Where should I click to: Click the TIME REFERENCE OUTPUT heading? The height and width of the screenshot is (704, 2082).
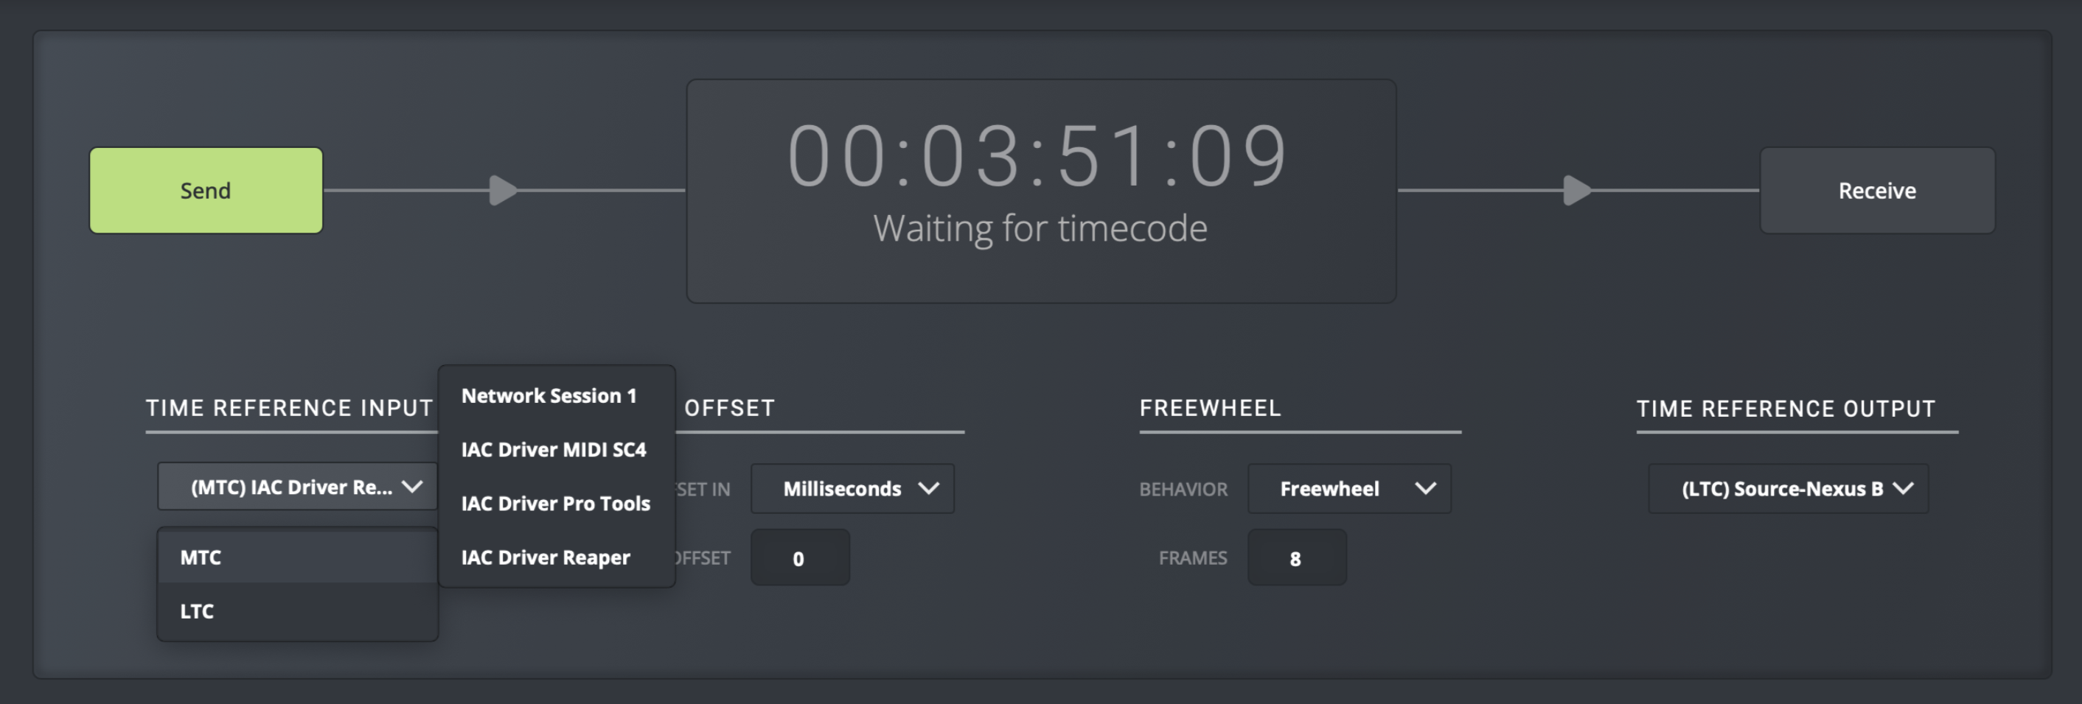[1786, 409]
